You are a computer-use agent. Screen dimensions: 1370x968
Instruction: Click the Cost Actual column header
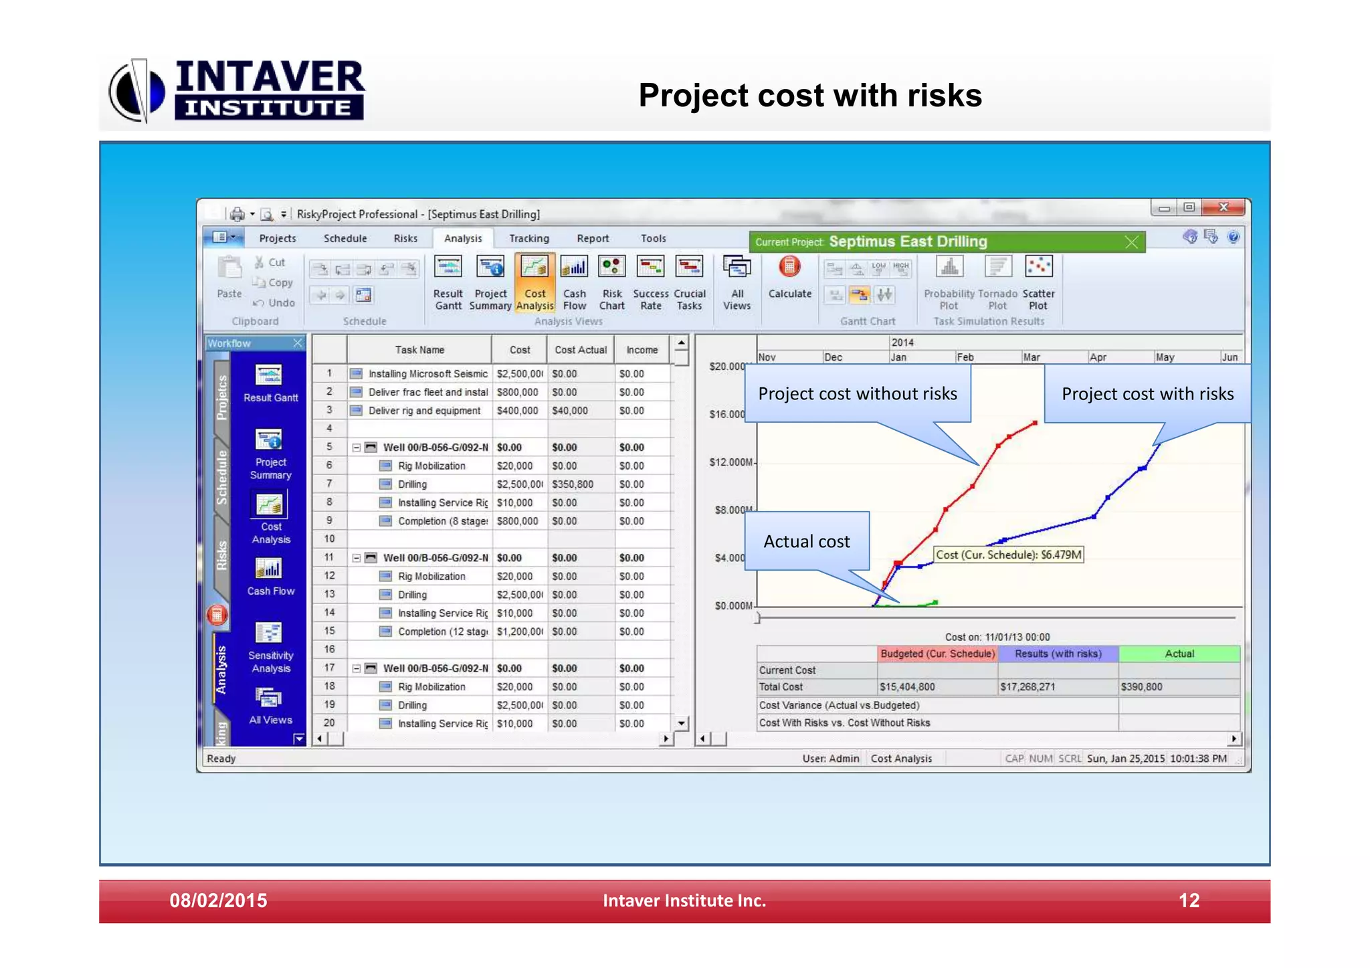coord(580,350)
